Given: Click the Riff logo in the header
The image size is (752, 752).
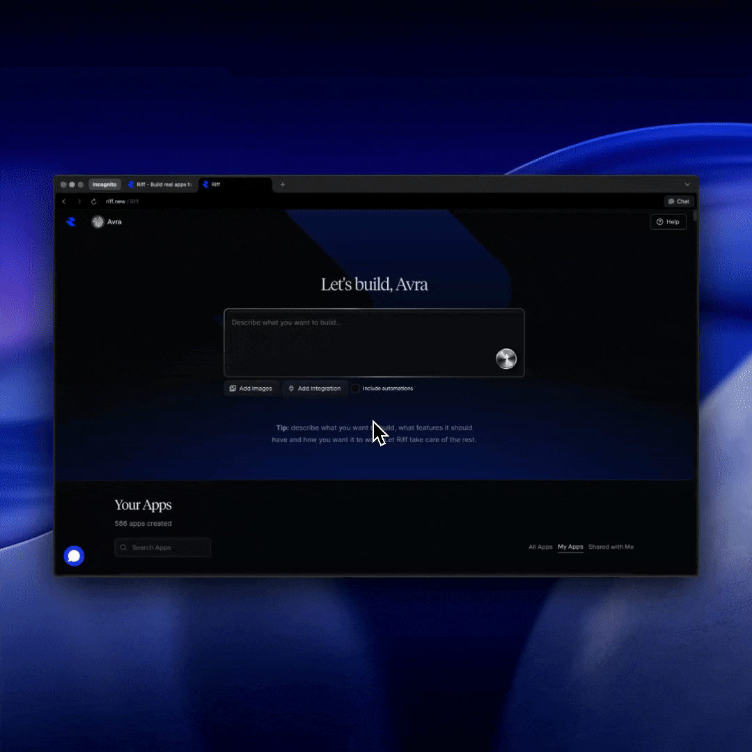Looking at the screenshot, I should pos(70,222).
